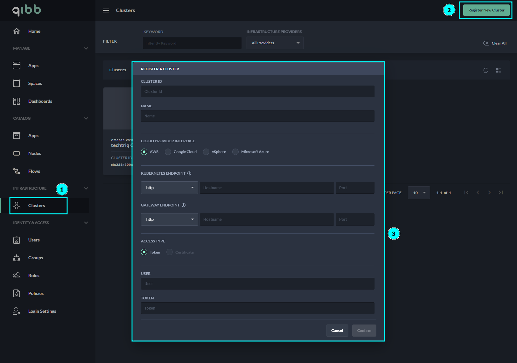This screenshot has height=363, width=517.
Task: Choose Microsoft Azure as cloud provider
Action: 235,152
